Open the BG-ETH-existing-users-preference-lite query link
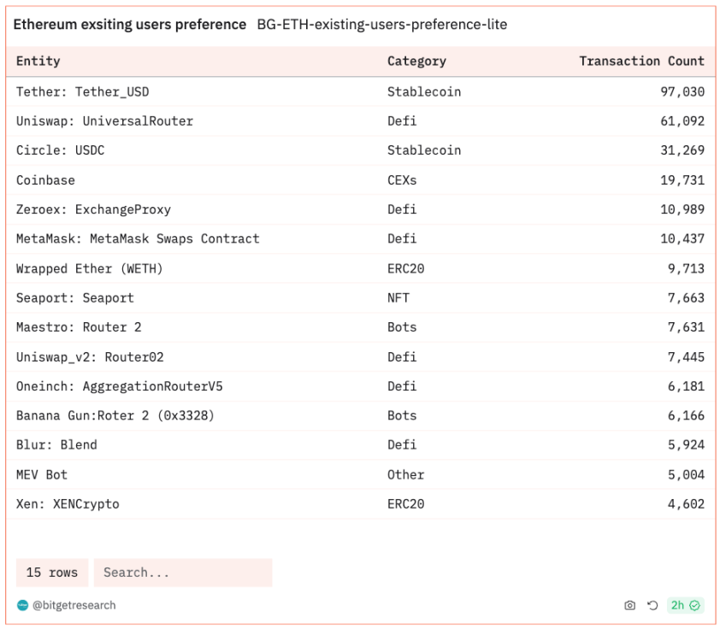Screen dimensions: 720x629 coord(381,25)
